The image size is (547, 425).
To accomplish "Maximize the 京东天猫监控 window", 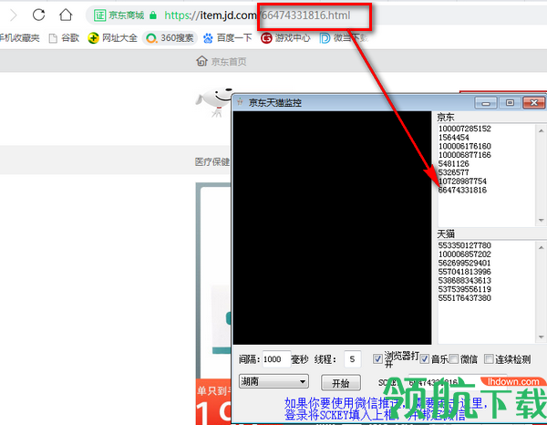I will coord(510,102).
